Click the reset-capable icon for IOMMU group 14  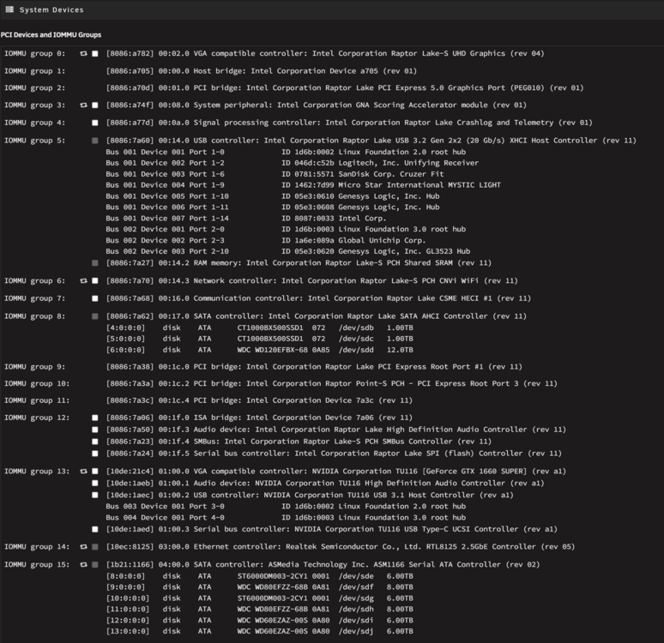(83, 547)
